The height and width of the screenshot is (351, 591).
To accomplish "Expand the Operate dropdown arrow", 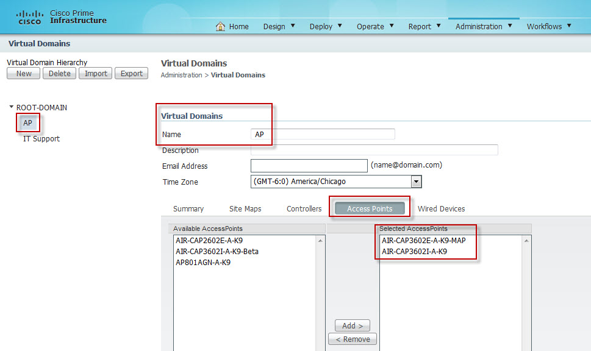I will pyautogui.click(x=392, y=26).
